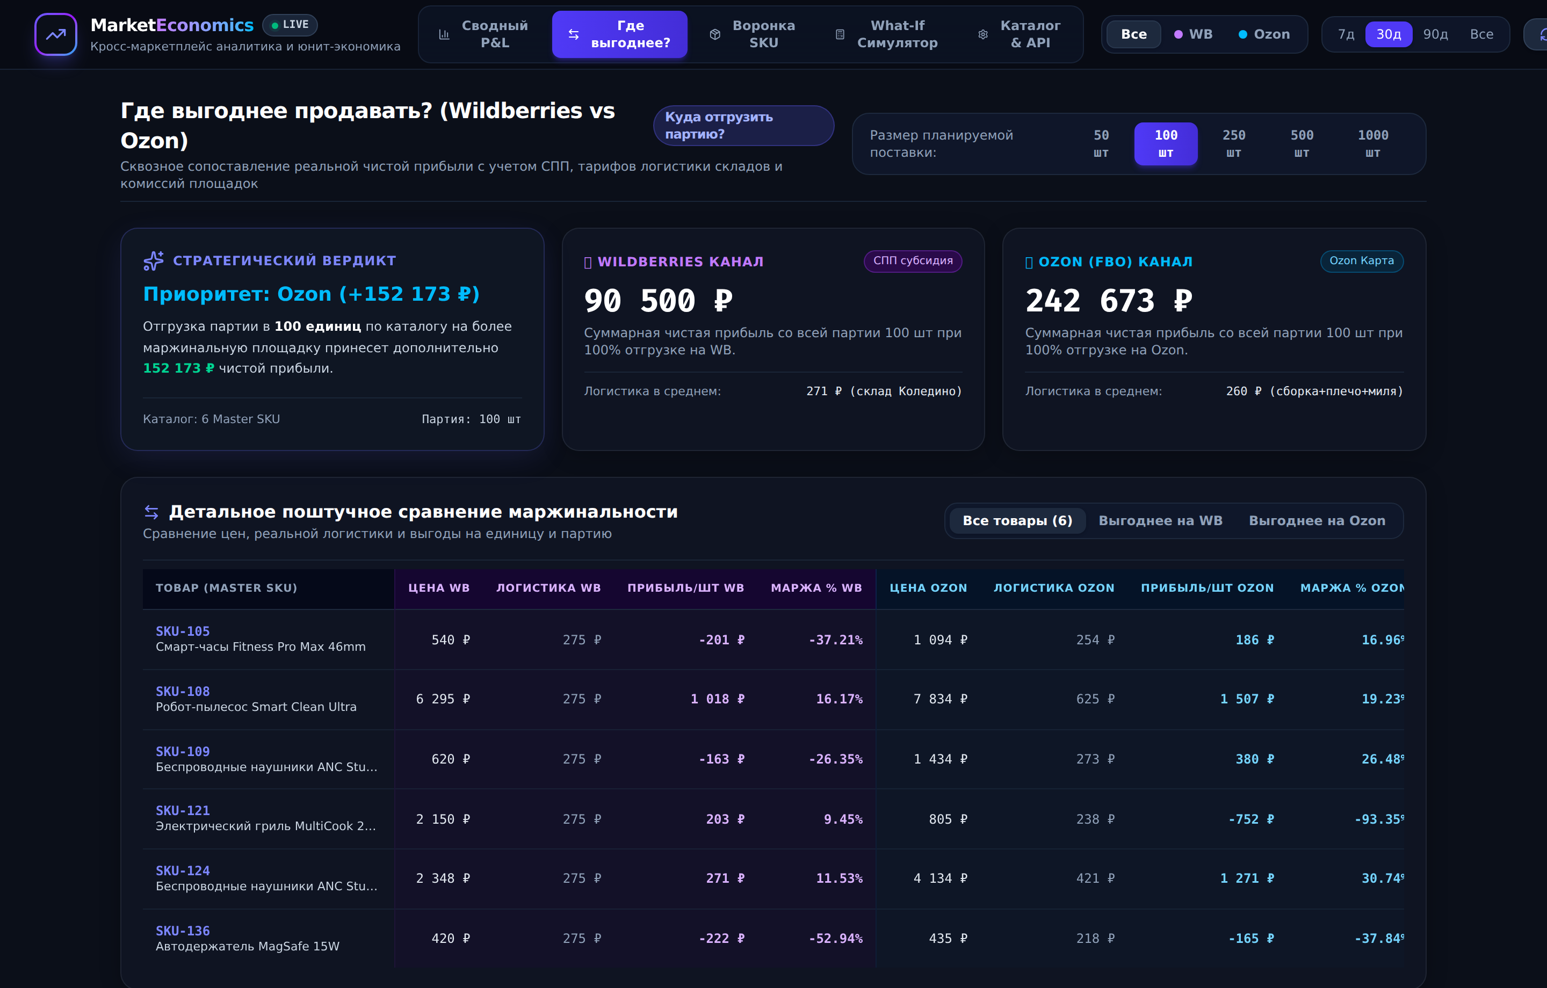Click the MarketEconomics trend logo icon
Image resolution: width=1547 pixels, height=988 pixels.
55,34
